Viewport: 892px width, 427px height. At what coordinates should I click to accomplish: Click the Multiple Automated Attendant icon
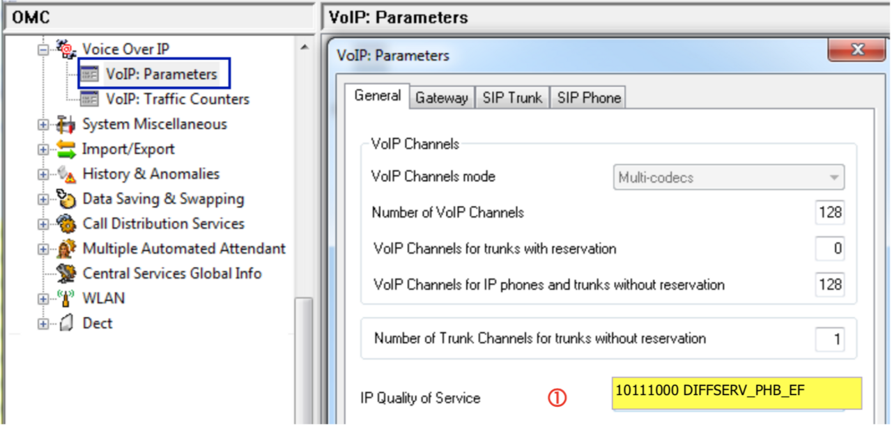pyautogui.click(x=66, y=249)
